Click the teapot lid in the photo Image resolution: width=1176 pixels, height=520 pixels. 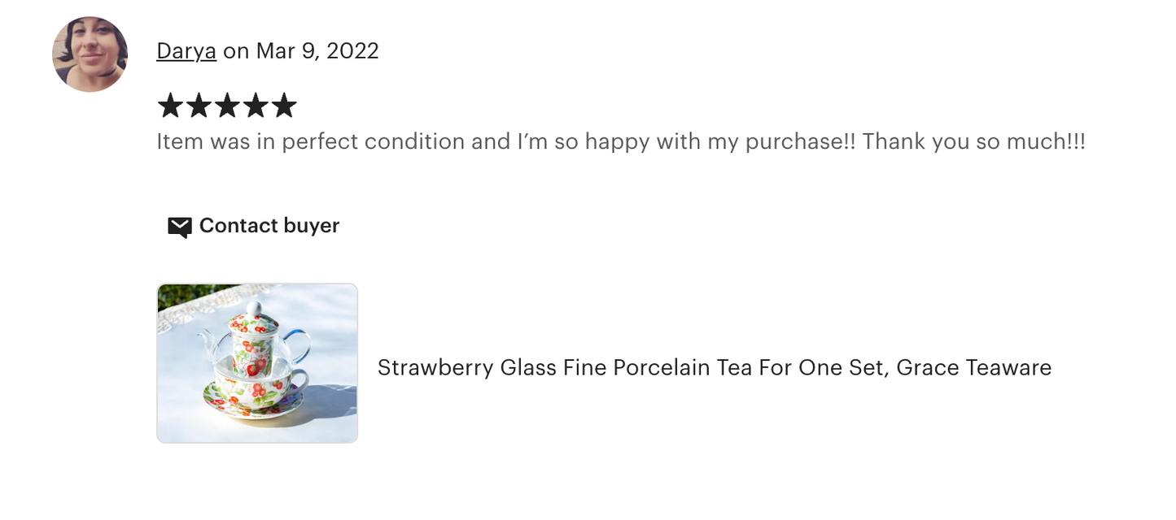(252, 317)
